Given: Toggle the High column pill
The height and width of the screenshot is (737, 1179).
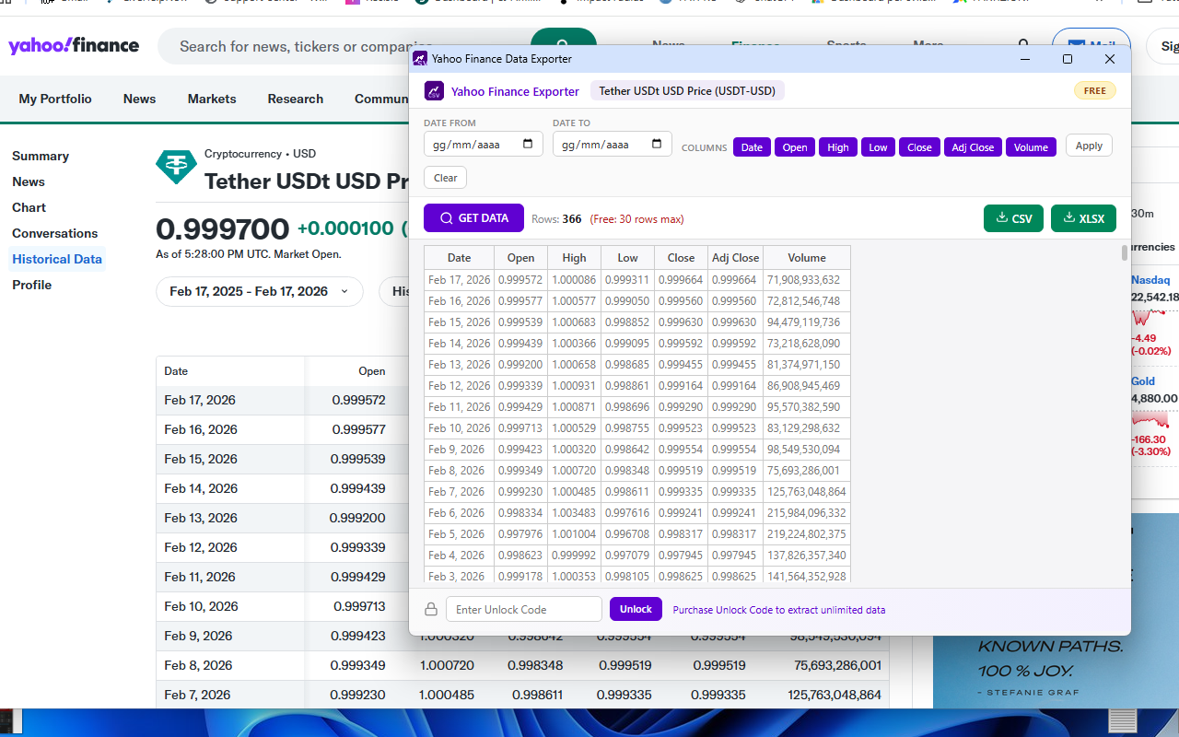Looking at the screenshot, I should tap(837, 146).
